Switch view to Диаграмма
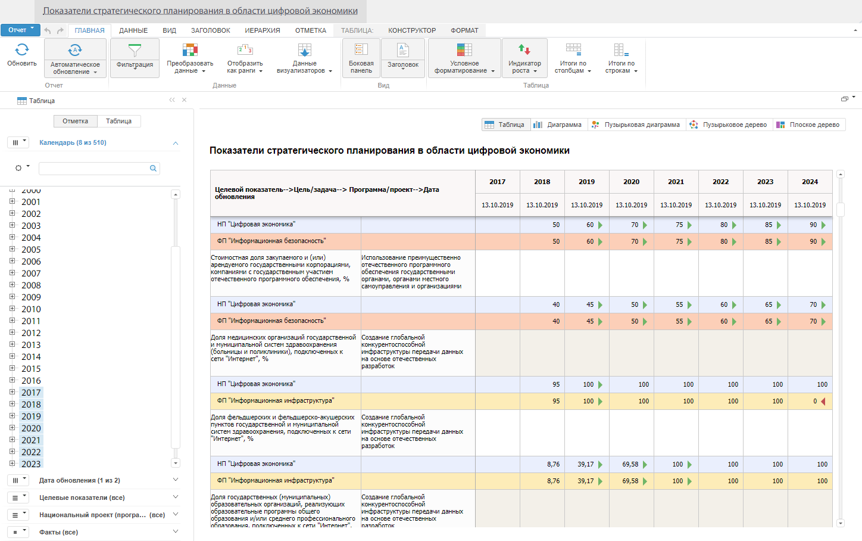This screenshot has width=862, height=541. pos(558,125)
